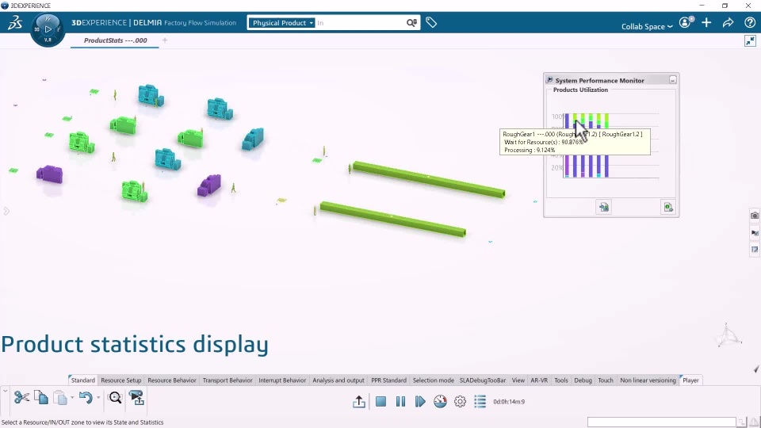Click the magnifier find icon in toolbar

(115, 398)
